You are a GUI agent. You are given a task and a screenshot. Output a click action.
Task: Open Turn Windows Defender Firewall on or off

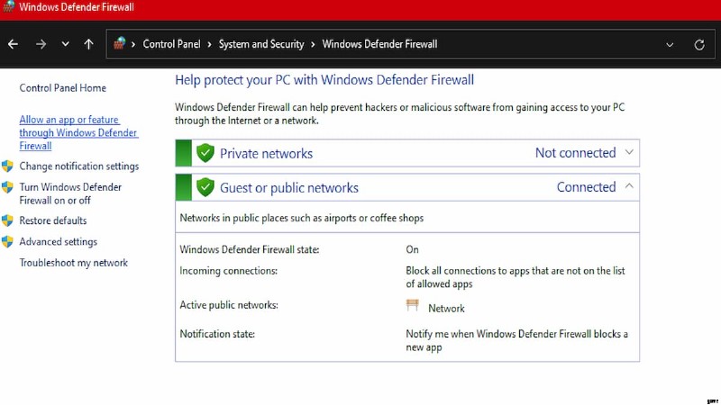(70, 193)
